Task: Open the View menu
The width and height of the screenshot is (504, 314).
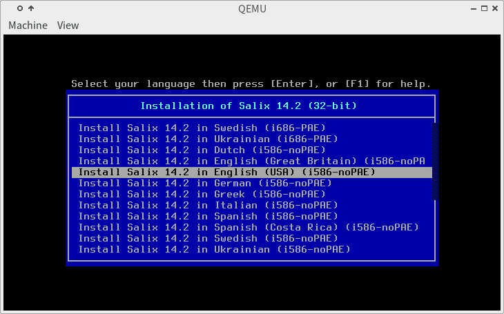Action: 68,26
